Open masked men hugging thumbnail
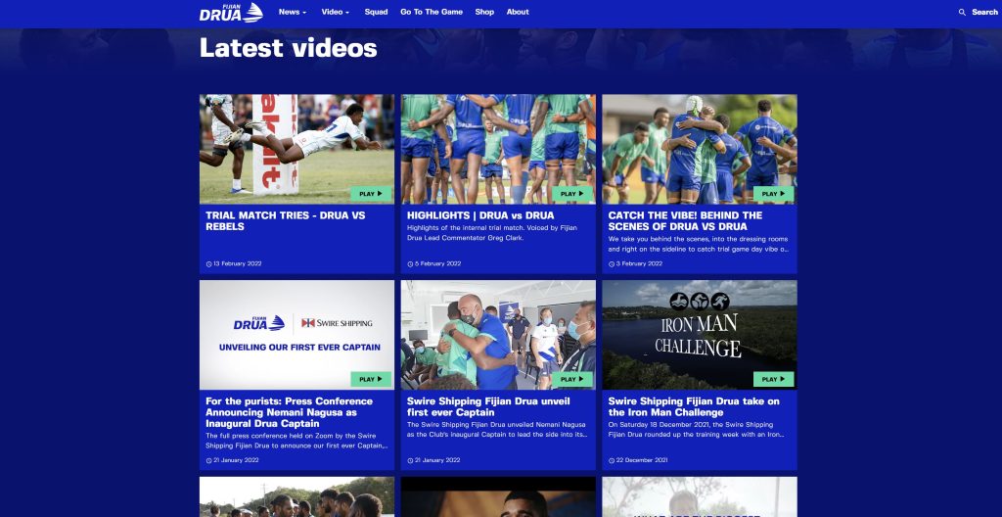Image resolution: width=1002 pixels, height=517 pixels. [498, 335]
